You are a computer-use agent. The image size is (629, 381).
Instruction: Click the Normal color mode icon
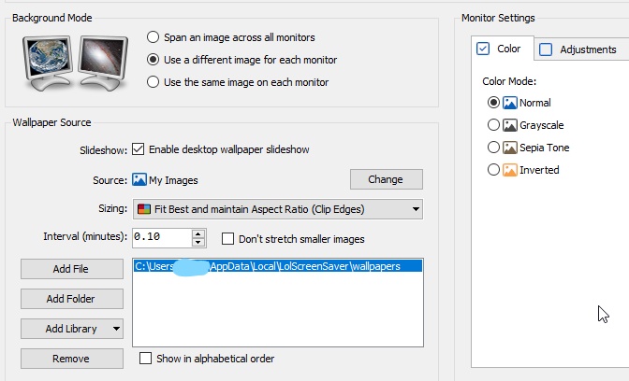(510, 103)
